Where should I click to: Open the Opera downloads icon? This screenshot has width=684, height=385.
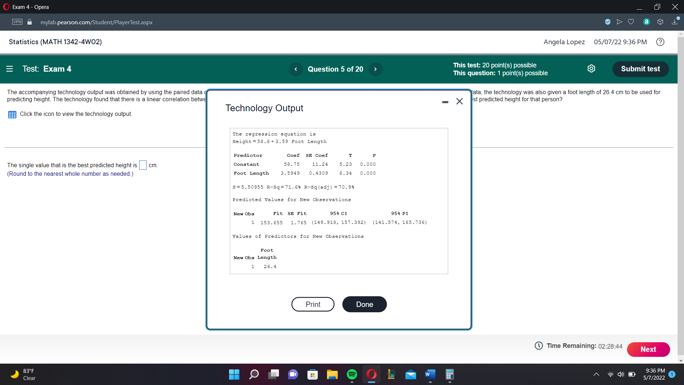coord(674,22)
